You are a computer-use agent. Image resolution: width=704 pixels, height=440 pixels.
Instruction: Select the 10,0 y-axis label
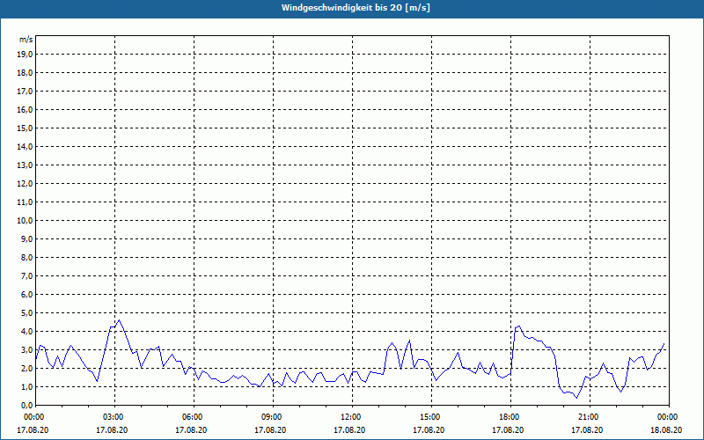[x=26, y=221]
